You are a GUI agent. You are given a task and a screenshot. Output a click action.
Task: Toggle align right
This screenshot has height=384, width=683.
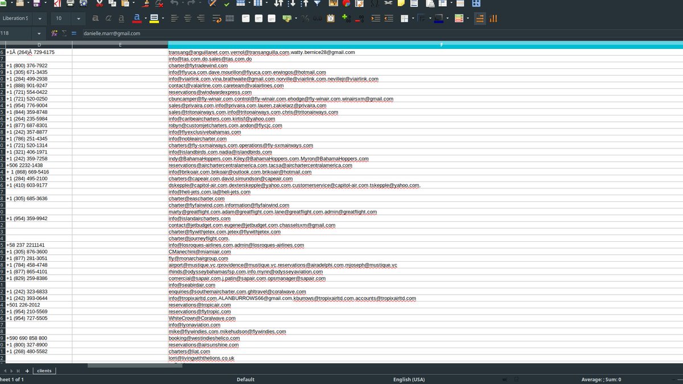pyautogui.click(x=201, y=18)
